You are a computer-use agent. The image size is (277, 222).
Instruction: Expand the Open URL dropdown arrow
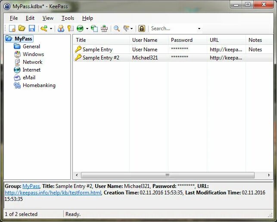click(x=87, y=28)
